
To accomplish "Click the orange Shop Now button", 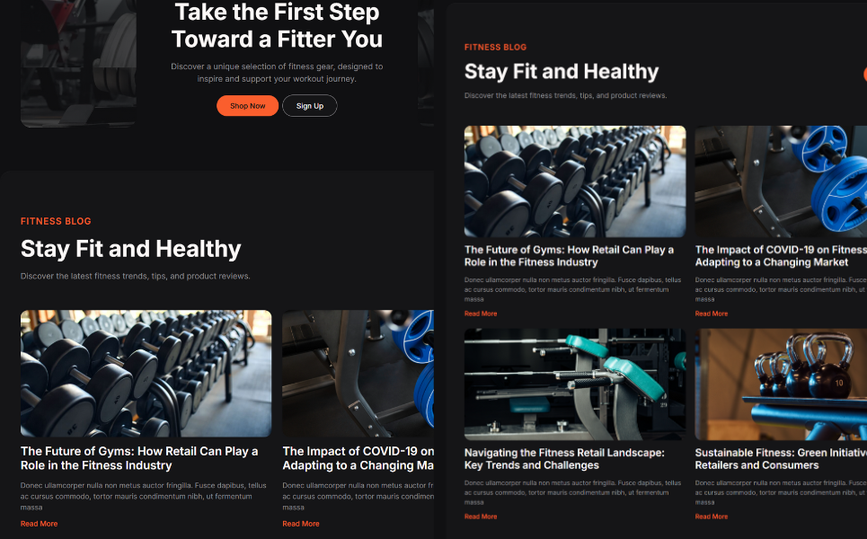I will pos(247,106).
